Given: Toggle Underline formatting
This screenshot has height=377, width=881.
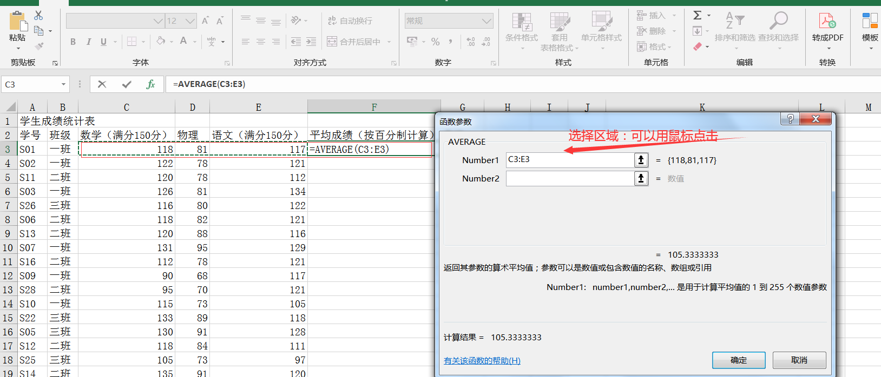Looking at the screenshot, I should tap(103, 42).
